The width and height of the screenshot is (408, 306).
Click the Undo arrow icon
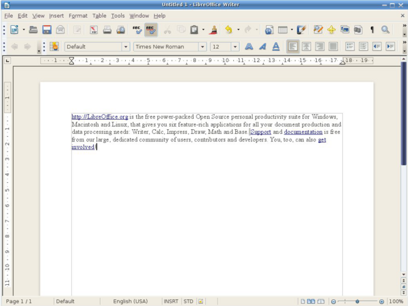pyautogui.click(x=228, y=30)
